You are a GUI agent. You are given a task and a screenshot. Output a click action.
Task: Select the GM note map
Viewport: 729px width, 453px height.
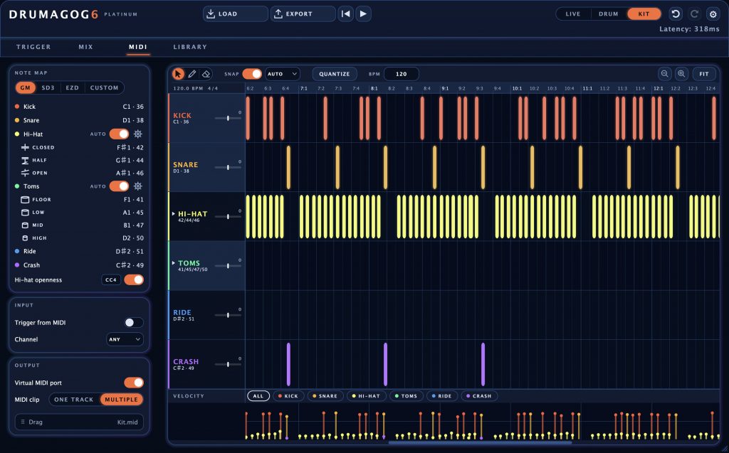pos(25,87)
